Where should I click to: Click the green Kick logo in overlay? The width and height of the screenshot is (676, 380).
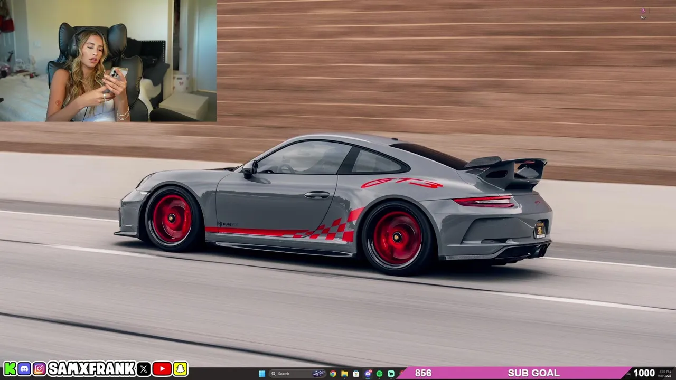pos(10,368)
